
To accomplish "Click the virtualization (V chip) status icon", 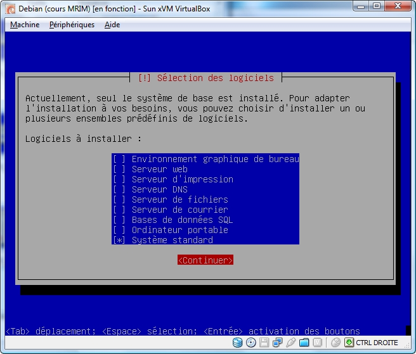I will coord(317,343).
